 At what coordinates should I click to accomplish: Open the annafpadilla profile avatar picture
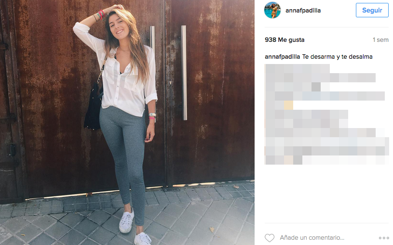coord(272,10)
